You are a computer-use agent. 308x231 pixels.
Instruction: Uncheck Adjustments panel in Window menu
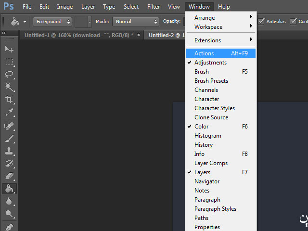221,63
